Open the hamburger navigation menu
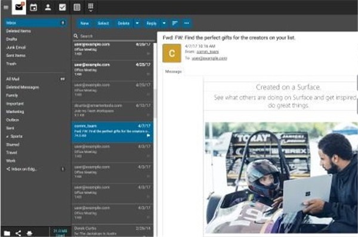The image size is (358, 237). click(6, 7)
